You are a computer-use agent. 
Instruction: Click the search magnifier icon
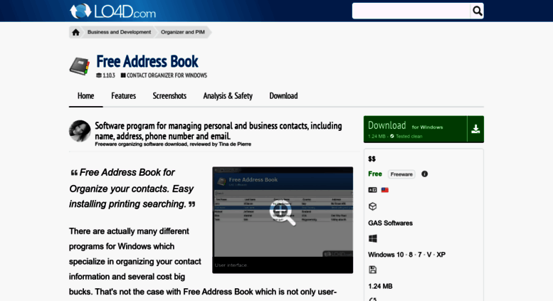pyautogui.click(x=477, y=11)
